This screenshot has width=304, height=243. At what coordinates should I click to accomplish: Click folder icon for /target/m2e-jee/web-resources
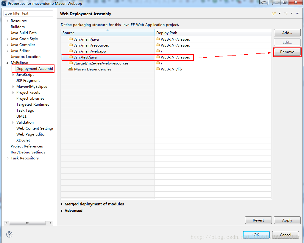click(x=71, y=63)
